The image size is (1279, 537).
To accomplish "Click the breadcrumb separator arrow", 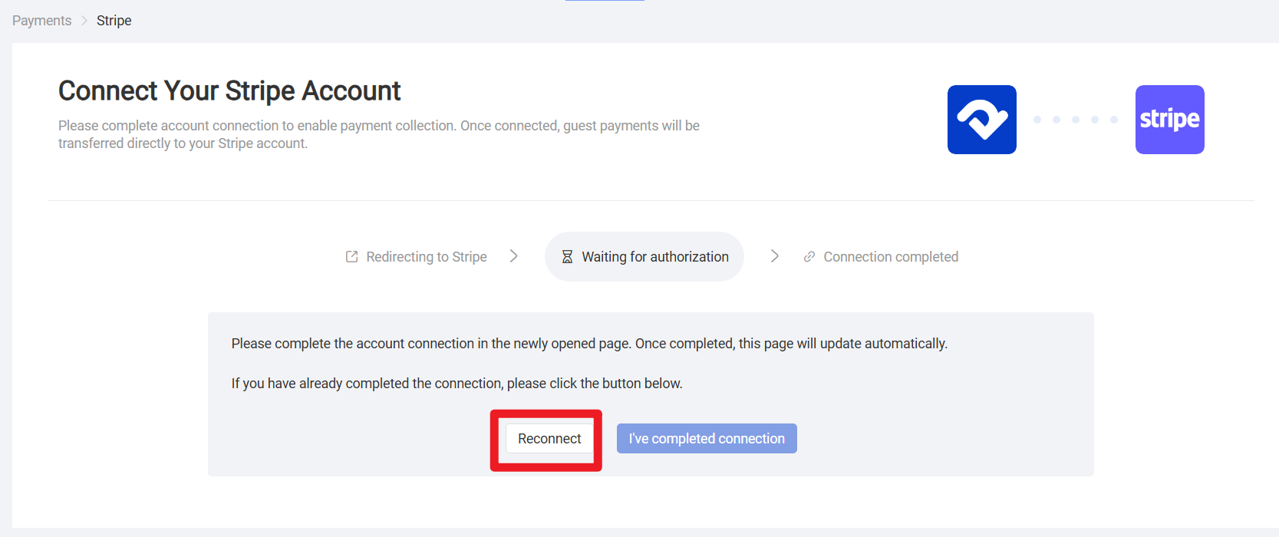I will [84, 21].
